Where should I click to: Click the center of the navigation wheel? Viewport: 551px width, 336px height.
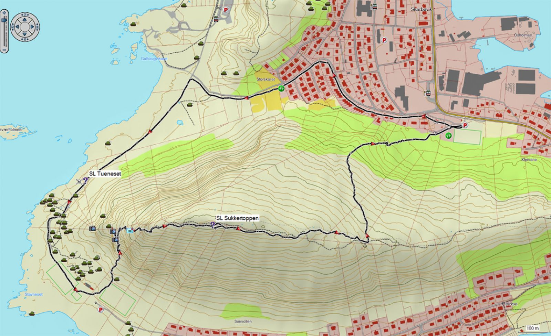25,26
